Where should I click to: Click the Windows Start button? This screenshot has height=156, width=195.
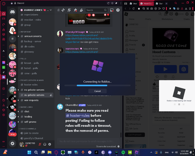(29, 152)
